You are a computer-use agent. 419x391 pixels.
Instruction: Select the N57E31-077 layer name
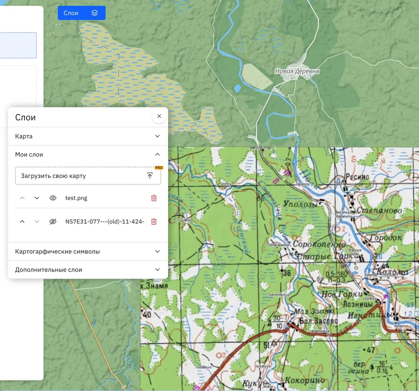pyautogui.click(x=105, y=222)
